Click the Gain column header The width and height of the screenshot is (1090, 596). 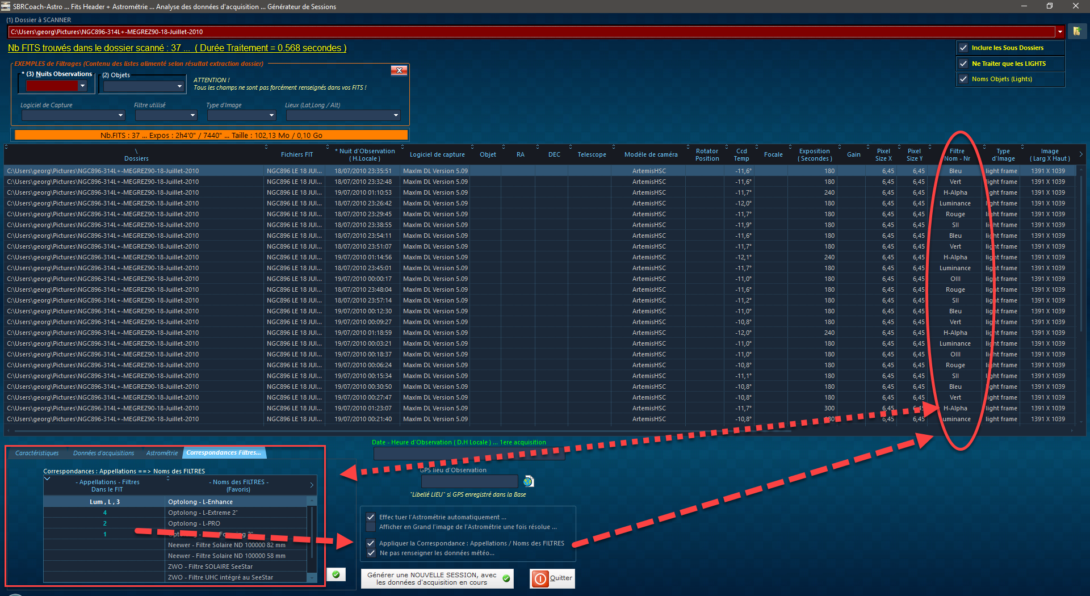coord(853,154)
